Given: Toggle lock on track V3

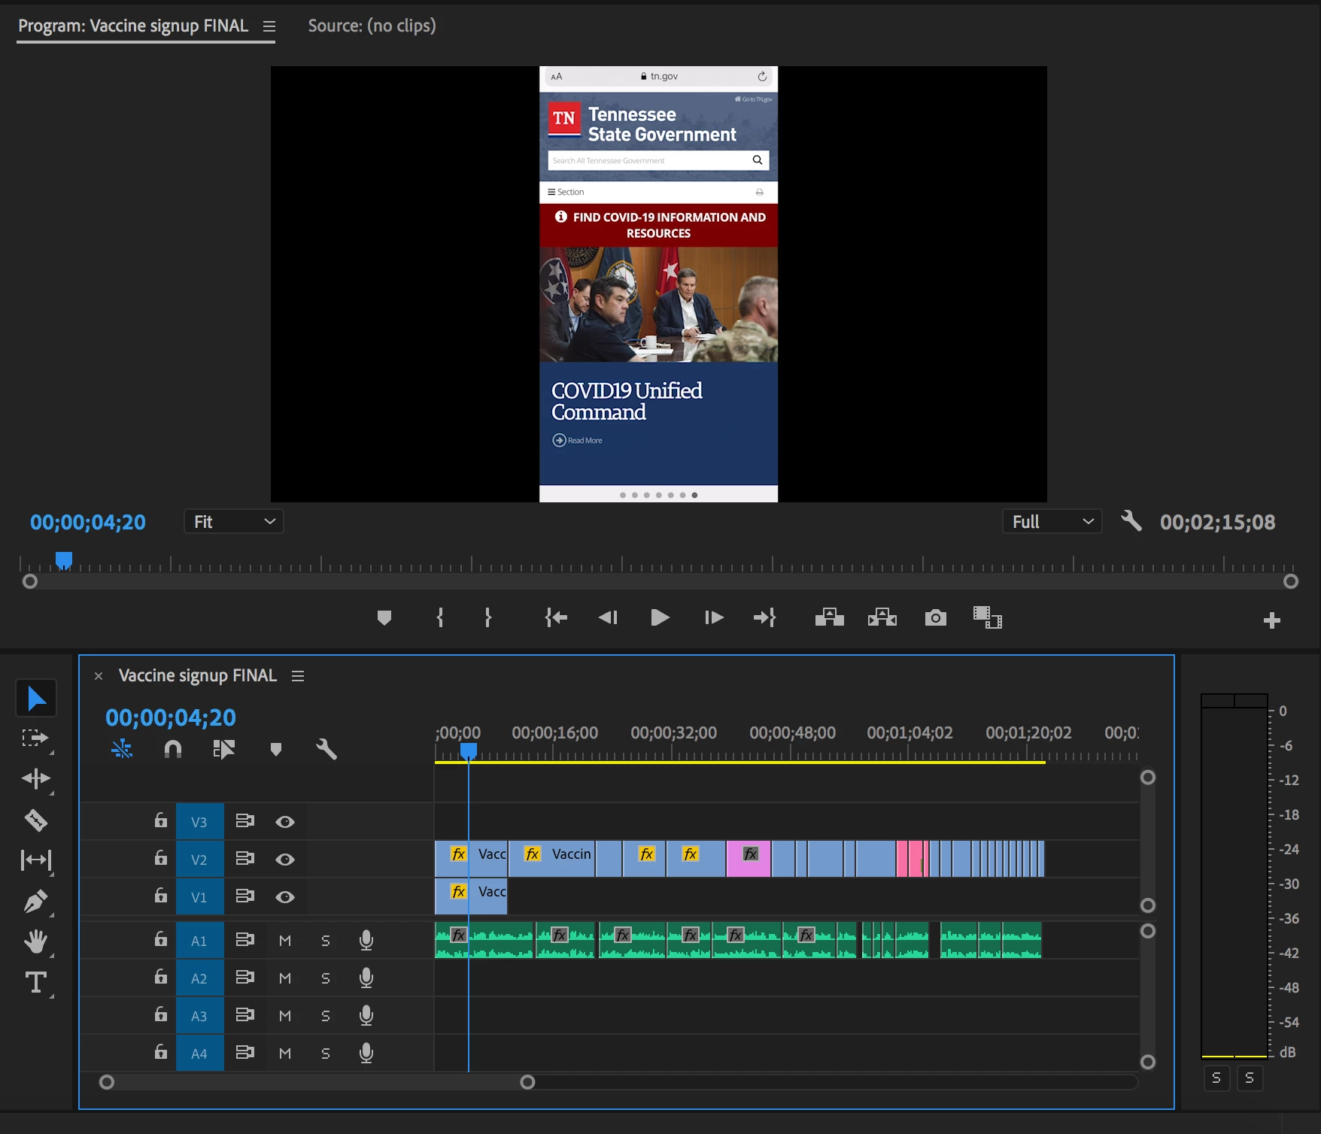Looking at the screenshot, I should pos(160,820).
